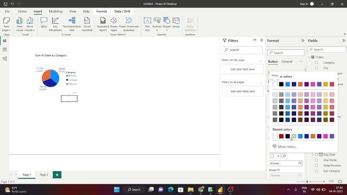Screen dimensions: 347x195
Task: Insert a Power Apps visual
Action: click(x=114, y=24)
